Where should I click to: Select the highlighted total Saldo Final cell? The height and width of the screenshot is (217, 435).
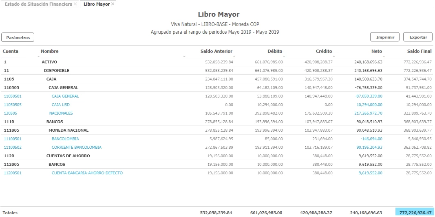click(x=415, y=213)
